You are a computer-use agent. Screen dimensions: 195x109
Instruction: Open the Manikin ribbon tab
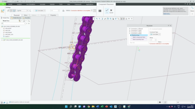(52, 4)
